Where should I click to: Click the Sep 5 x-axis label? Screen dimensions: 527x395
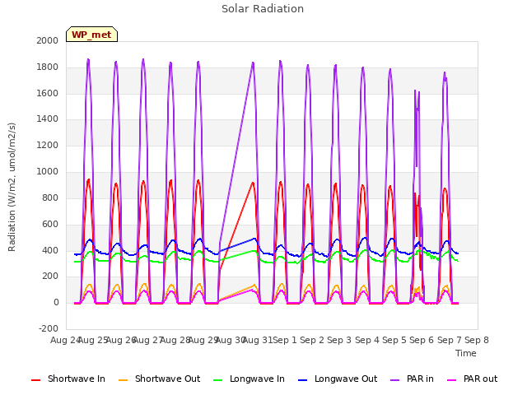tap(394, 340)
